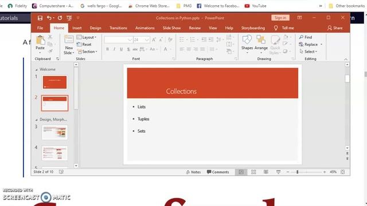Viewport: 367px width, 206px height.
Task: Toggle strikethrough formatting
Action: (135, 49)
